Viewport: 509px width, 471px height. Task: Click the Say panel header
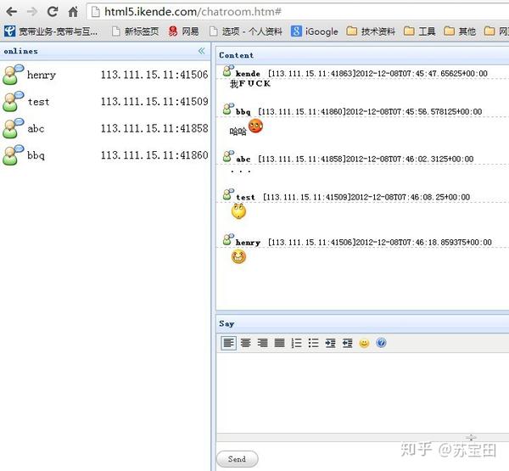(x=362, y=324)
